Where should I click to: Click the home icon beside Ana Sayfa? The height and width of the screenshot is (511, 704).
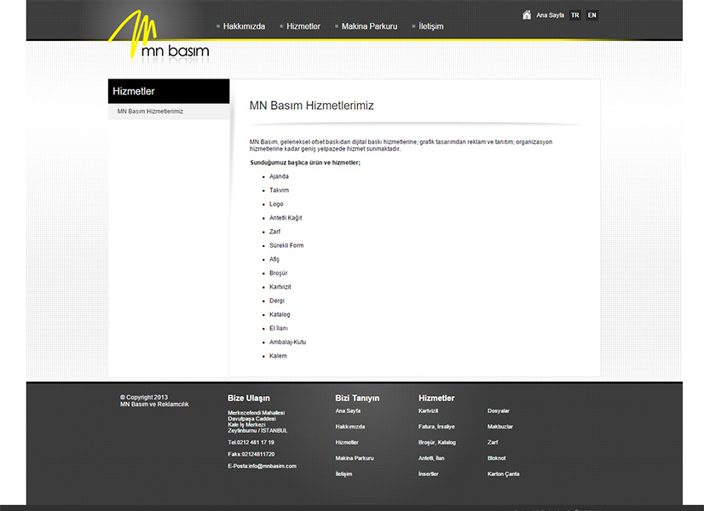(x=528, y=14)
